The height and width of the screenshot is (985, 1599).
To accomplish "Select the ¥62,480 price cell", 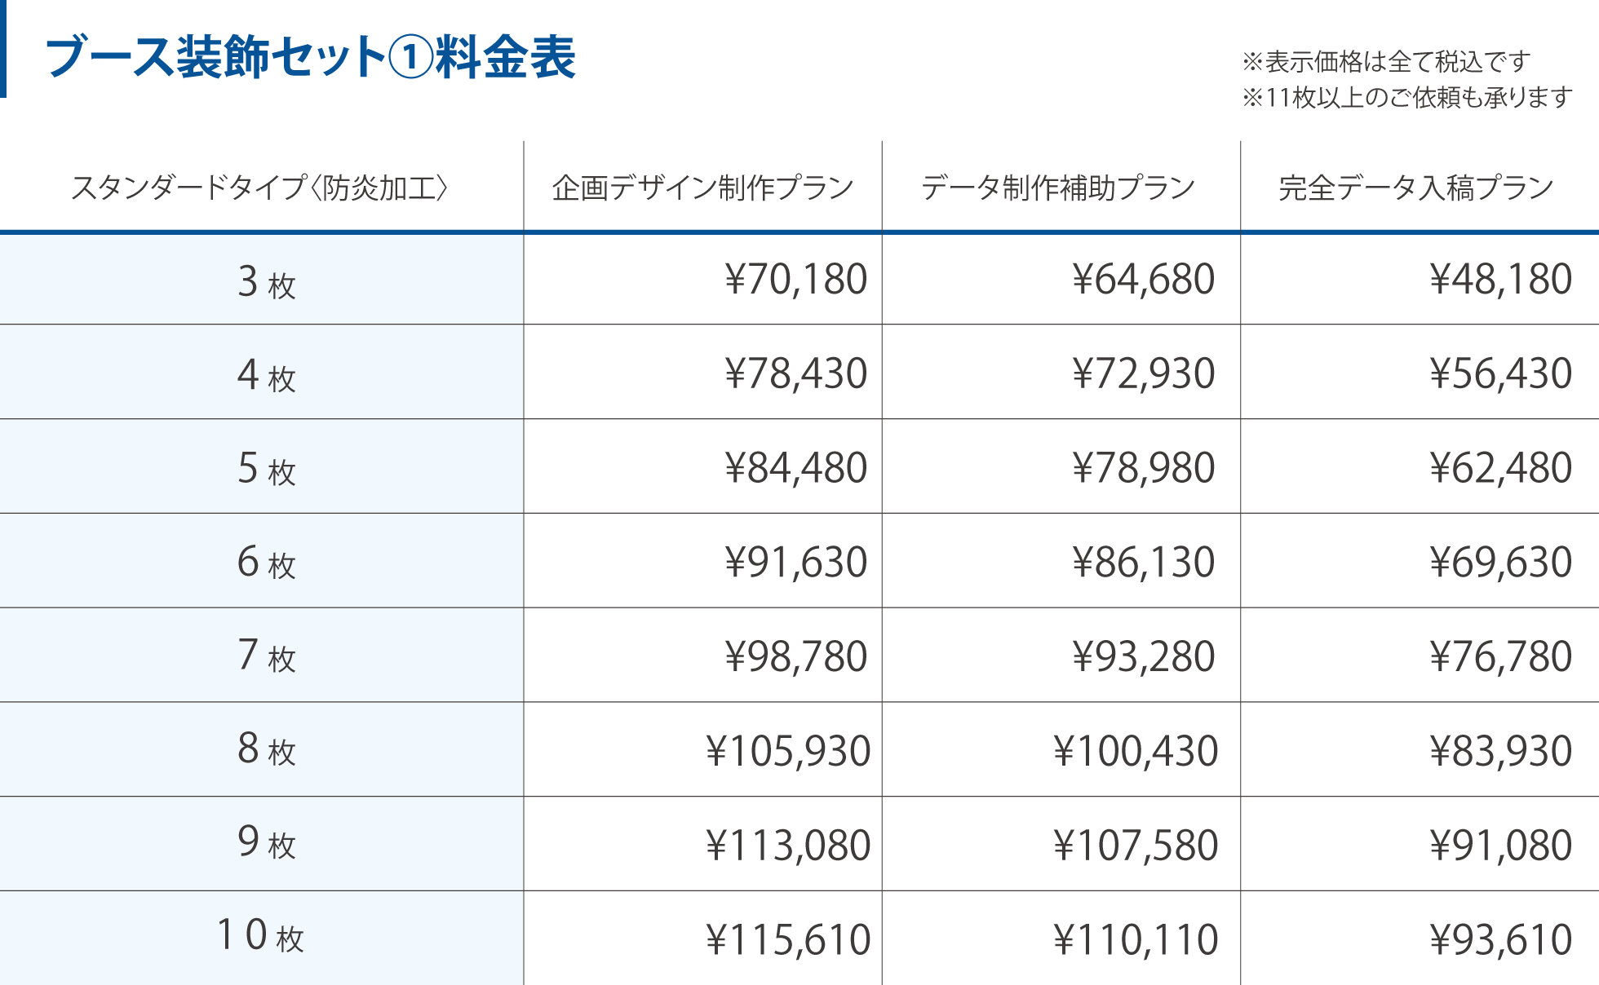I will coord(1500,468).
